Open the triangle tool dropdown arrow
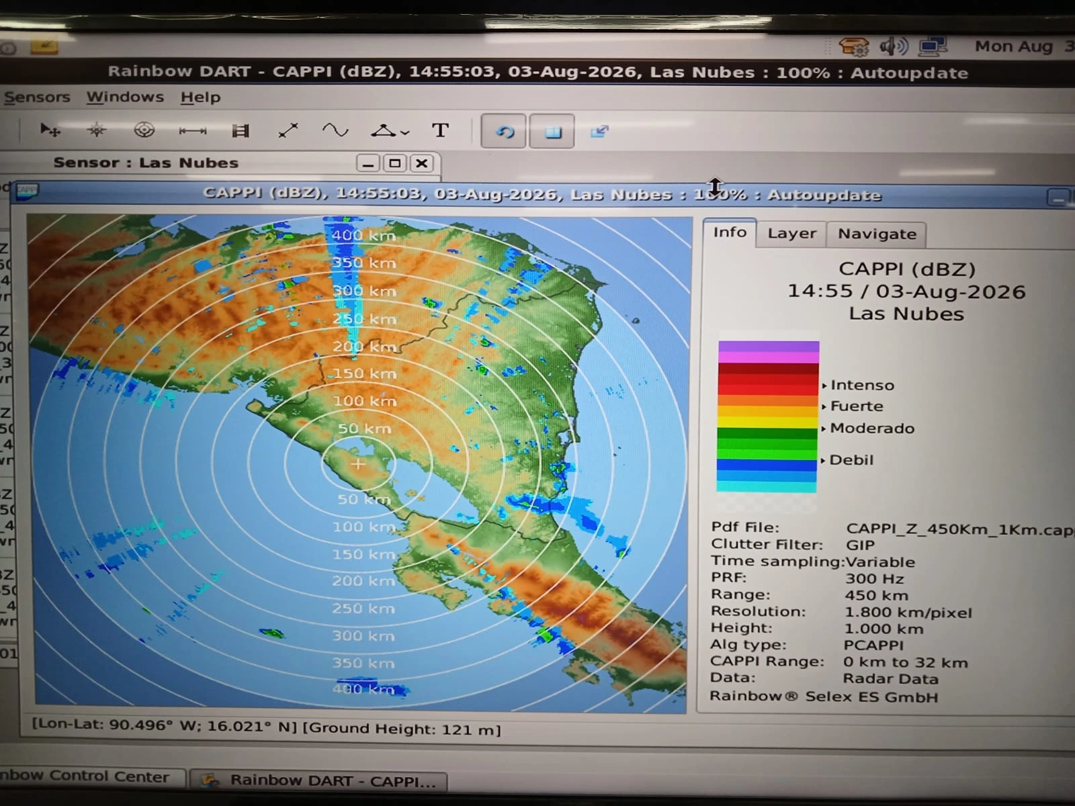This screenshot has height=806, width=1075. [404, 133]
